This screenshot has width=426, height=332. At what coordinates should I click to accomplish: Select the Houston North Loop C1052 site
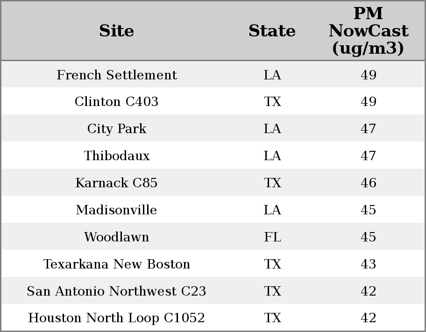[116, 318]
